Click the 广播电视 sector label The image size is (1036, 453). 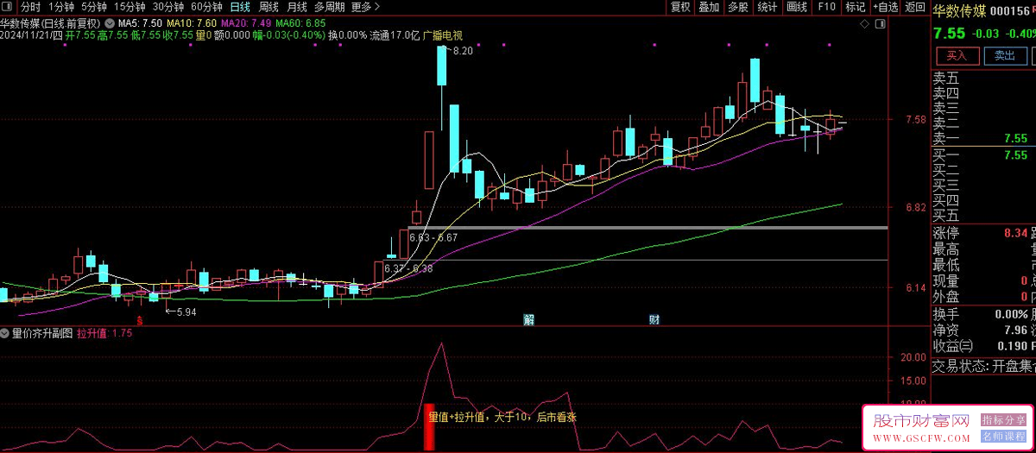(x=442, y=35)
